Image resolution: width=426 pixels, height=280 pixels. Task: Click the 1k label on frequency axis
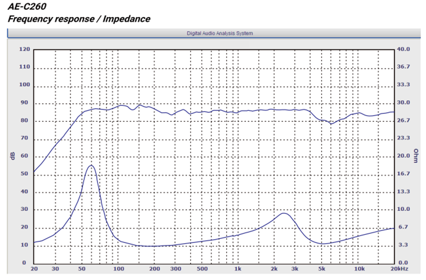pyautogui.click(x=237, y=269)
